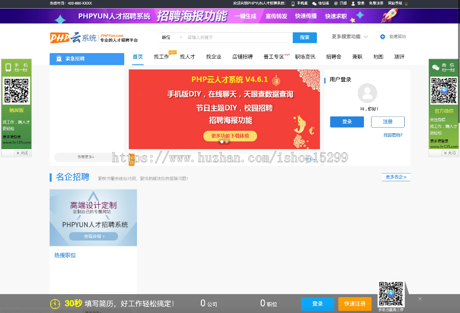460x313 pixels.
Task: Click 查看详细 > button on ad card
Action: click(94, 236)
